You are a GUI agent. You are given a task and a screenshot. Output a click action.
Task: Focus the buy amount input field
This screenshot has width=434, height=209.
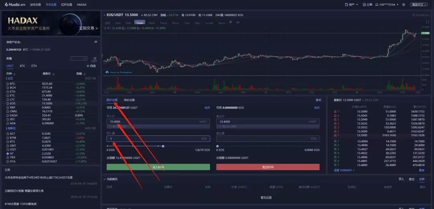[x=158, y=139]
